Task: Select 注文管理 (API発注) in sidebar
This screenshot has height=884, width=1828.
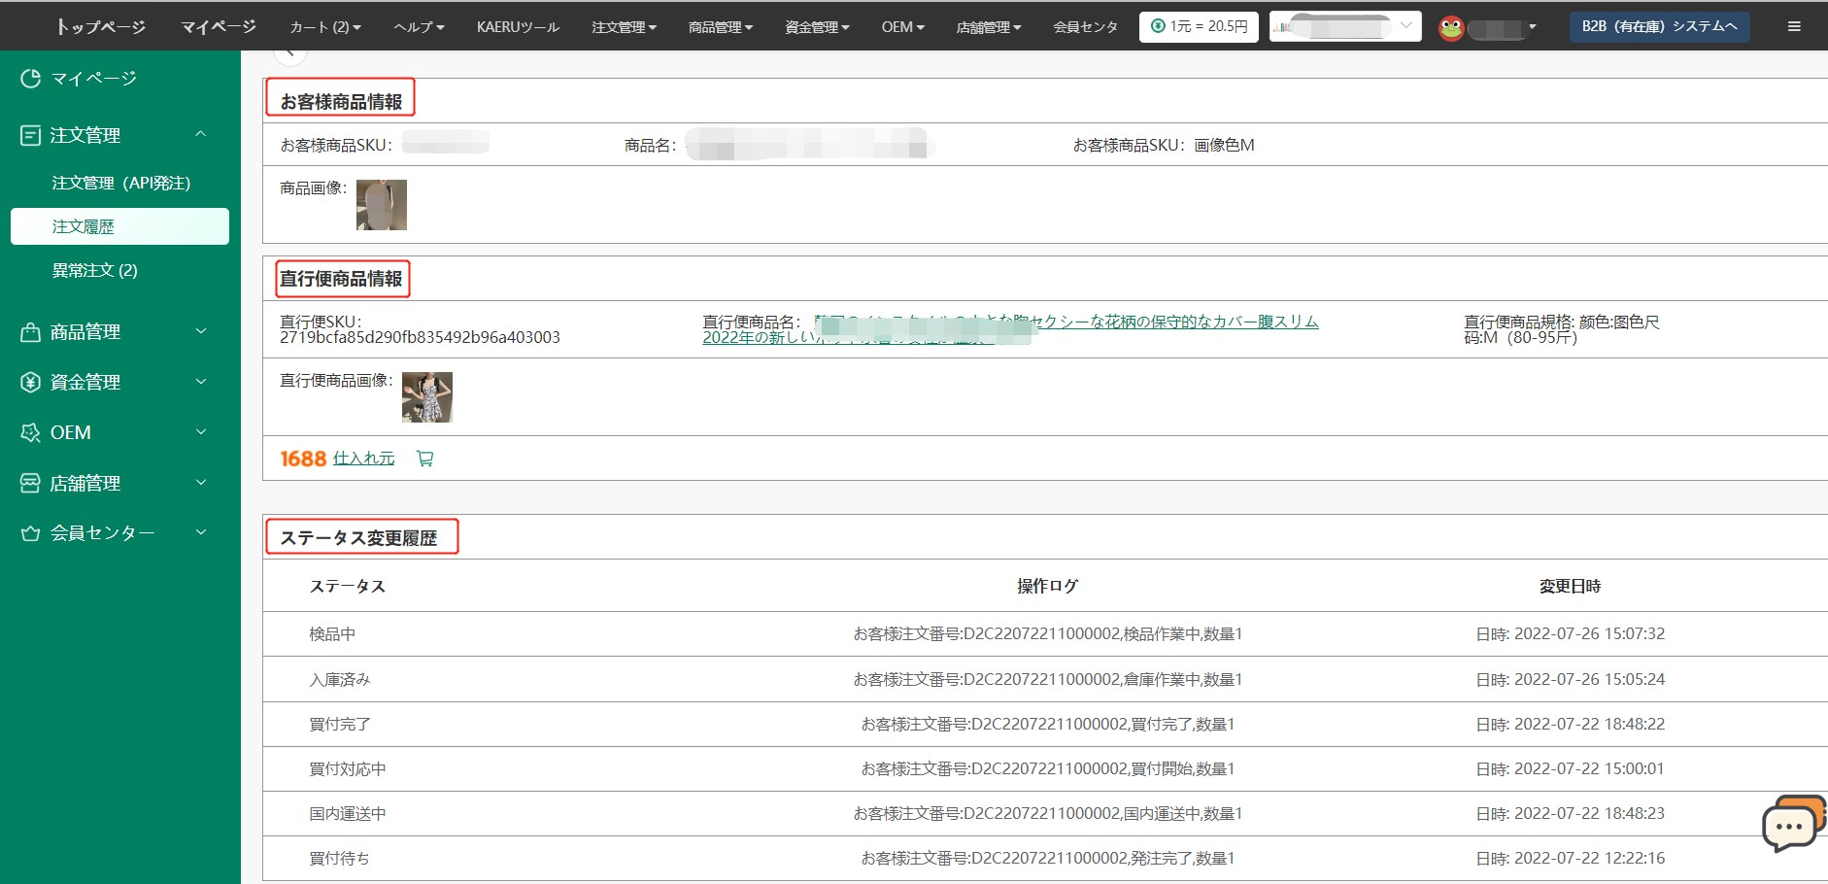Action: [x=120, y=183]
